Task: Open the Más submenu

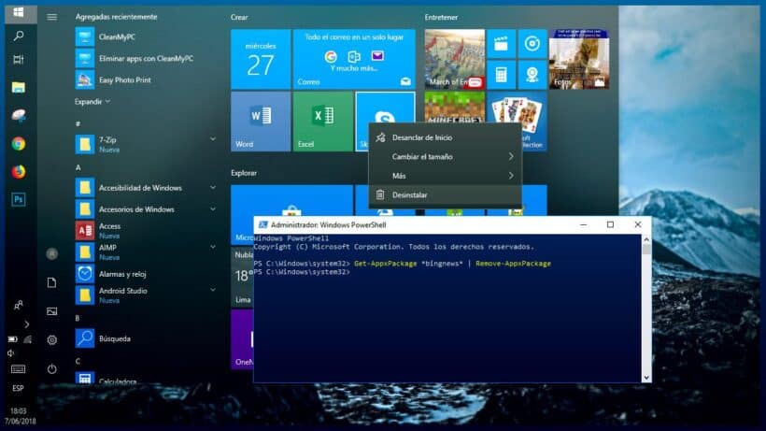Action: (x=445, y=176)
